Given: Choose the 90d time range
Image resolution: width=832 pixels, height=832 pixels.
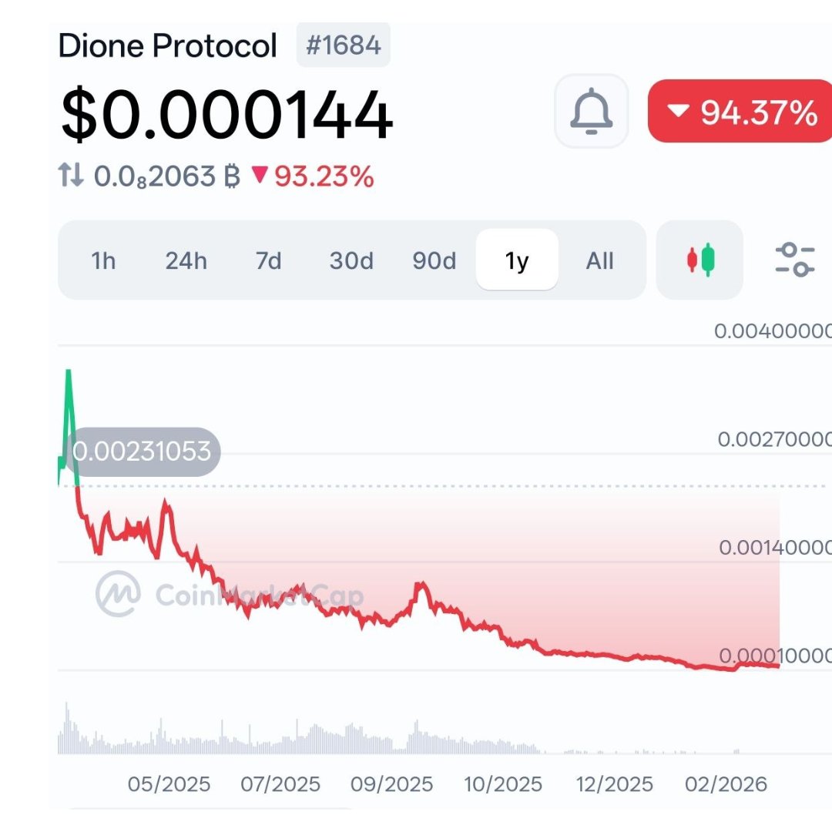Looking at the screenshot, I should (434, 260).
